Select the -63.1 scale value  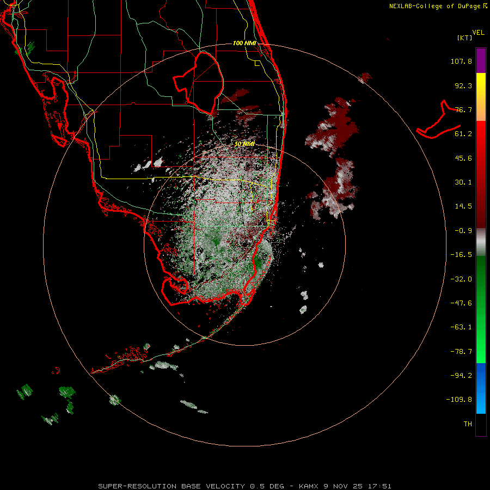click(x=461, y=327)
